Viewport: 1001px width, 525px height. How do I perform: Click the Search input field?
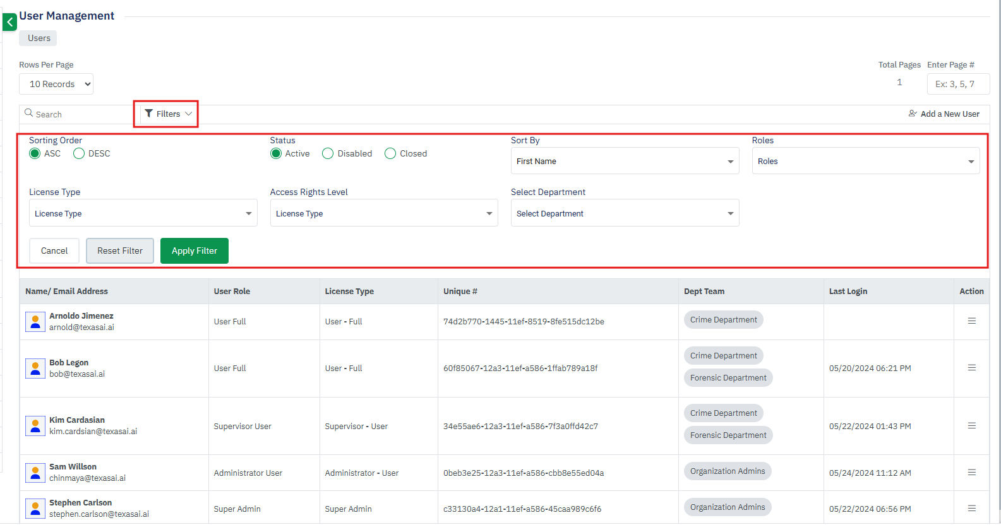click(x=81, y=114)
